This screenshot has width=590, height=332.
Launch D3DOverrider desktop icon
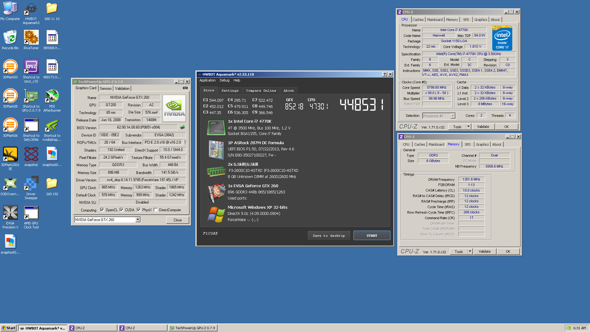[x=10, y=186]
